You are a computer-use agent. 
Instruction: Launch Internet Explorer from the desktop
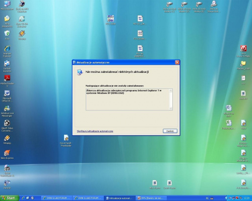7,51
